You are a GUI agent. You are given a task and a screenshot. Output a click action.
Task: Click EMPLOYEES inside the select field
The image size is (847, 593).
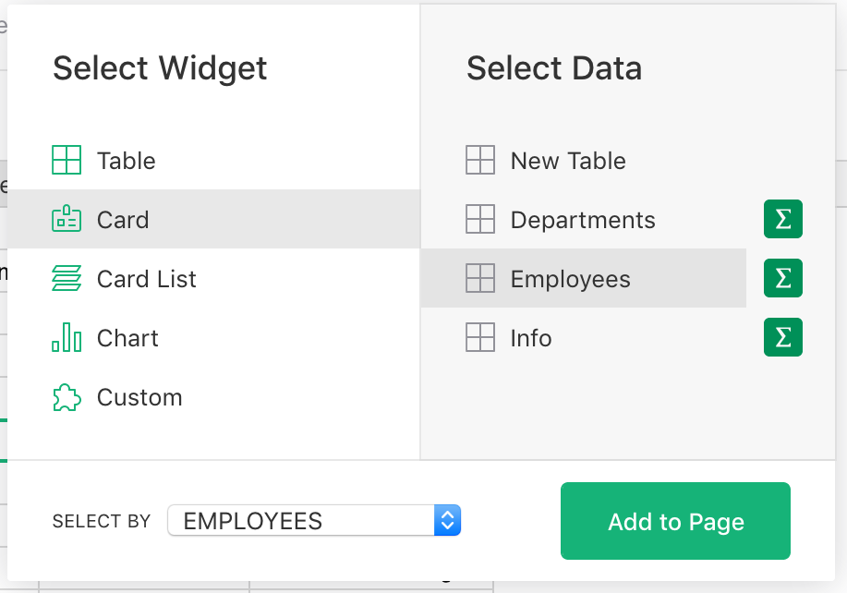point(249,520)
